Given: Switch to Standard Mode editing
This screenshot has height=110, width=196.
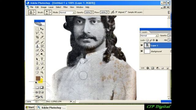Looking at the screenshot, I should coord(37,87).
